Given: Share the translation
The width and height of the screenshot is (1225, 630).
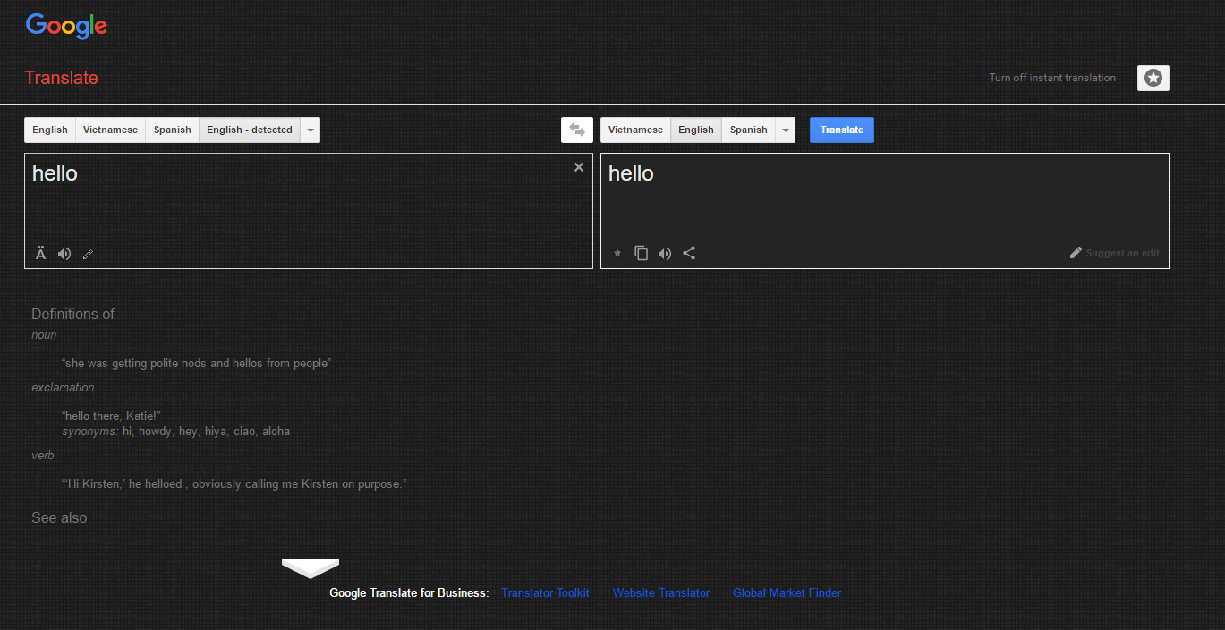Looking at the screenshot, I should click(689, 253).
